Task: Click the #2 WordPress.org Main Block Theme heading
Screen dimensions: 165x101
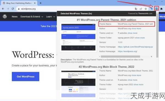Action: pyautogui.click(x=106, y=67)
